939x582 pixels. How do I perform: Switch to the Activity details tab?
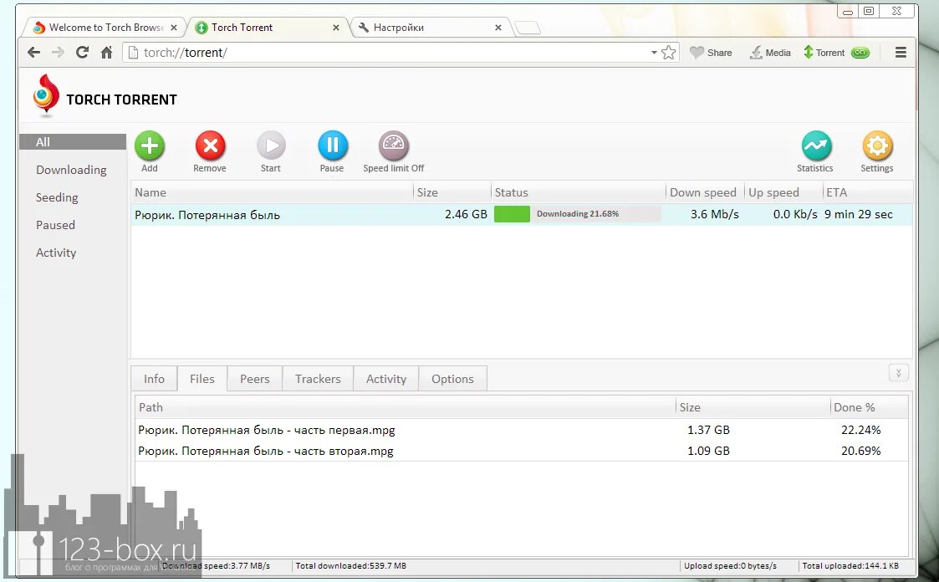386,379
